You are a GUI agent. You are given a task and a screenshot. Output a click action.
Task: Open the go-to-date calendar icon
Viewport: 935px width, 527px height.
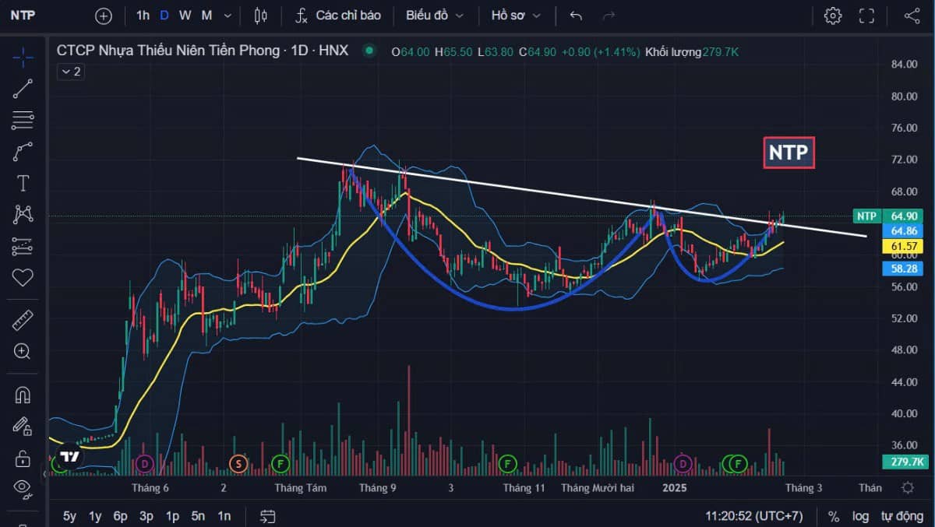click(268, 516)
